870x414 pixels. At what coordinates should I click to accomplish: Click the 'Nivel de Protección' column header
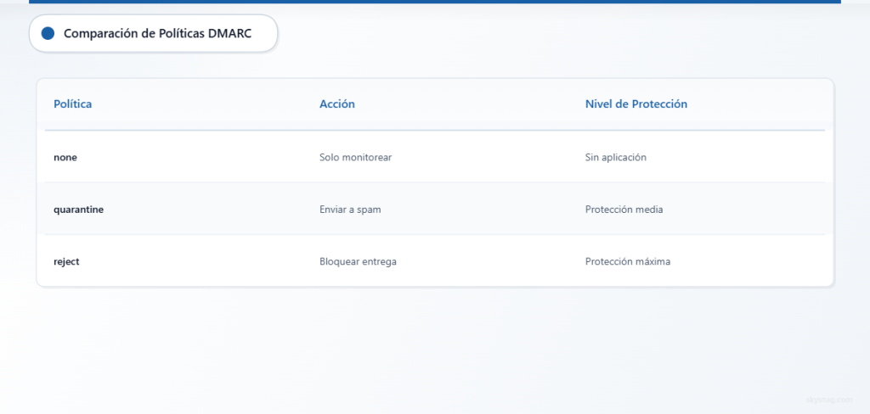point(636,103)
